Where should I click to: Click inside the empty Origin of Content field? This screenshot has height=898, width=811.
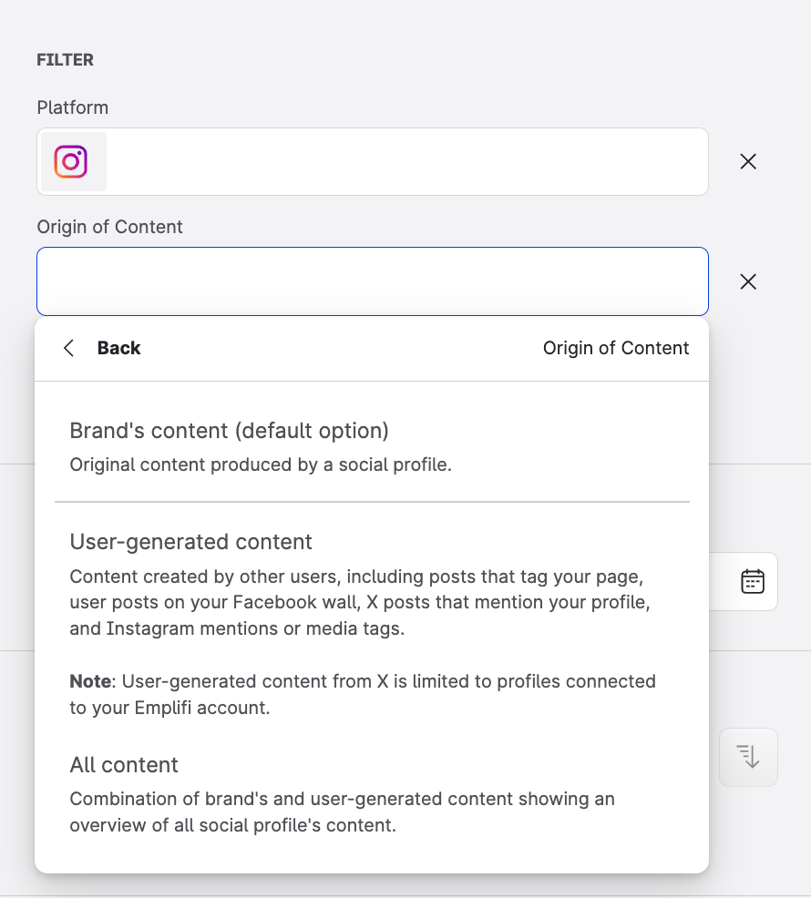click(x=372, y=281)
